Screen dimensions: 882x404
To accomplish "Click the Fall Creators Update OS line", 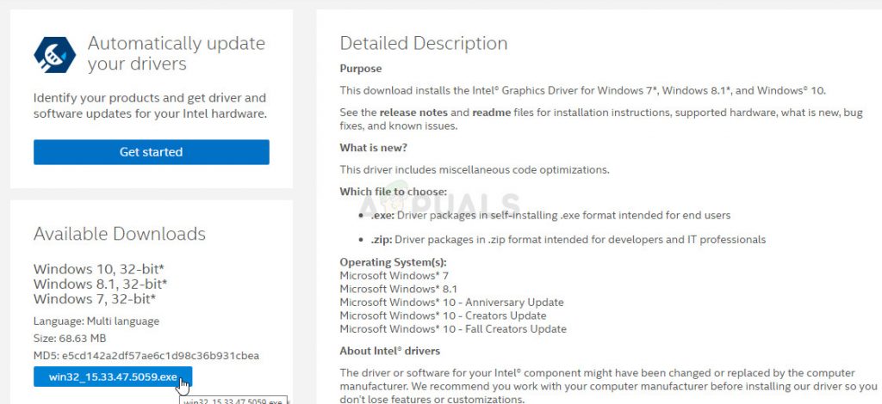I will point(453,329).
